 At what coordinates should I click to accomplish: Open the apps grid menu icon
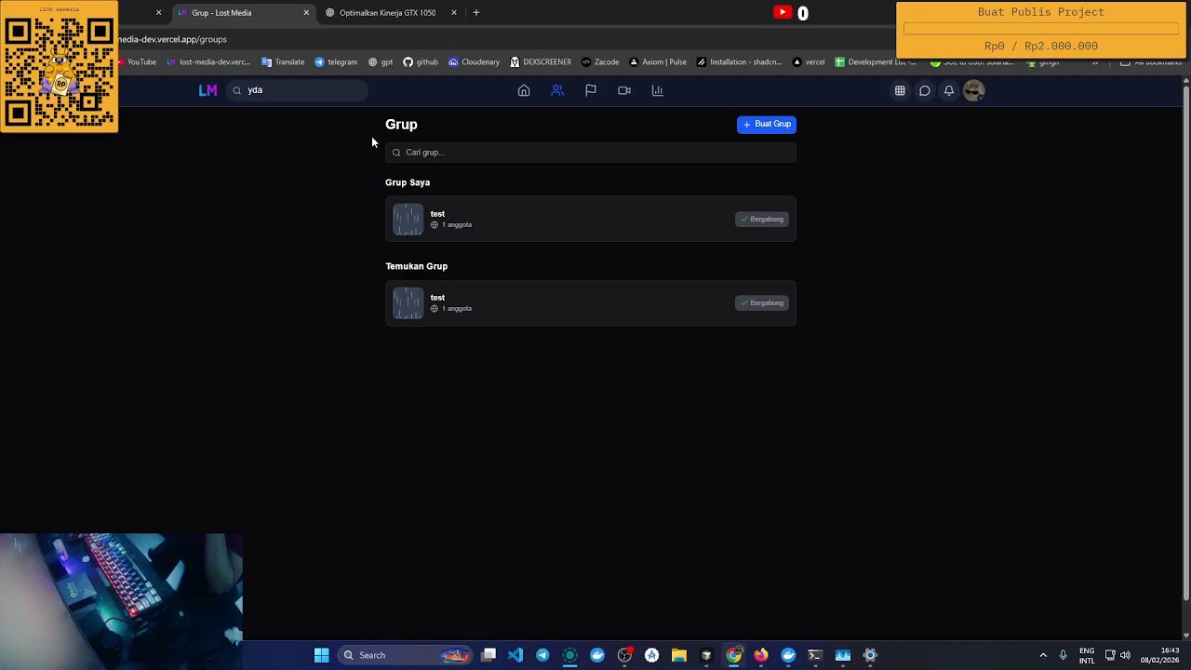(900, 90)
